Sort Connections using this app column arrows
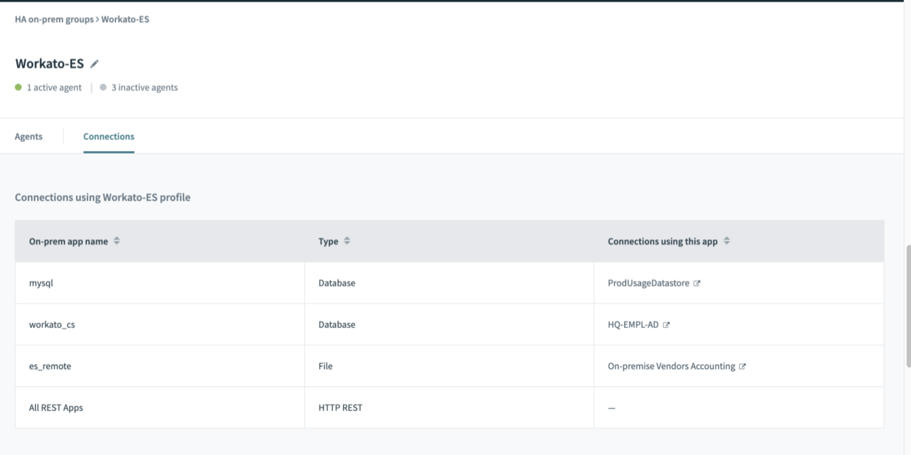The width and height of the screenshot is (911, 455). 726,241
